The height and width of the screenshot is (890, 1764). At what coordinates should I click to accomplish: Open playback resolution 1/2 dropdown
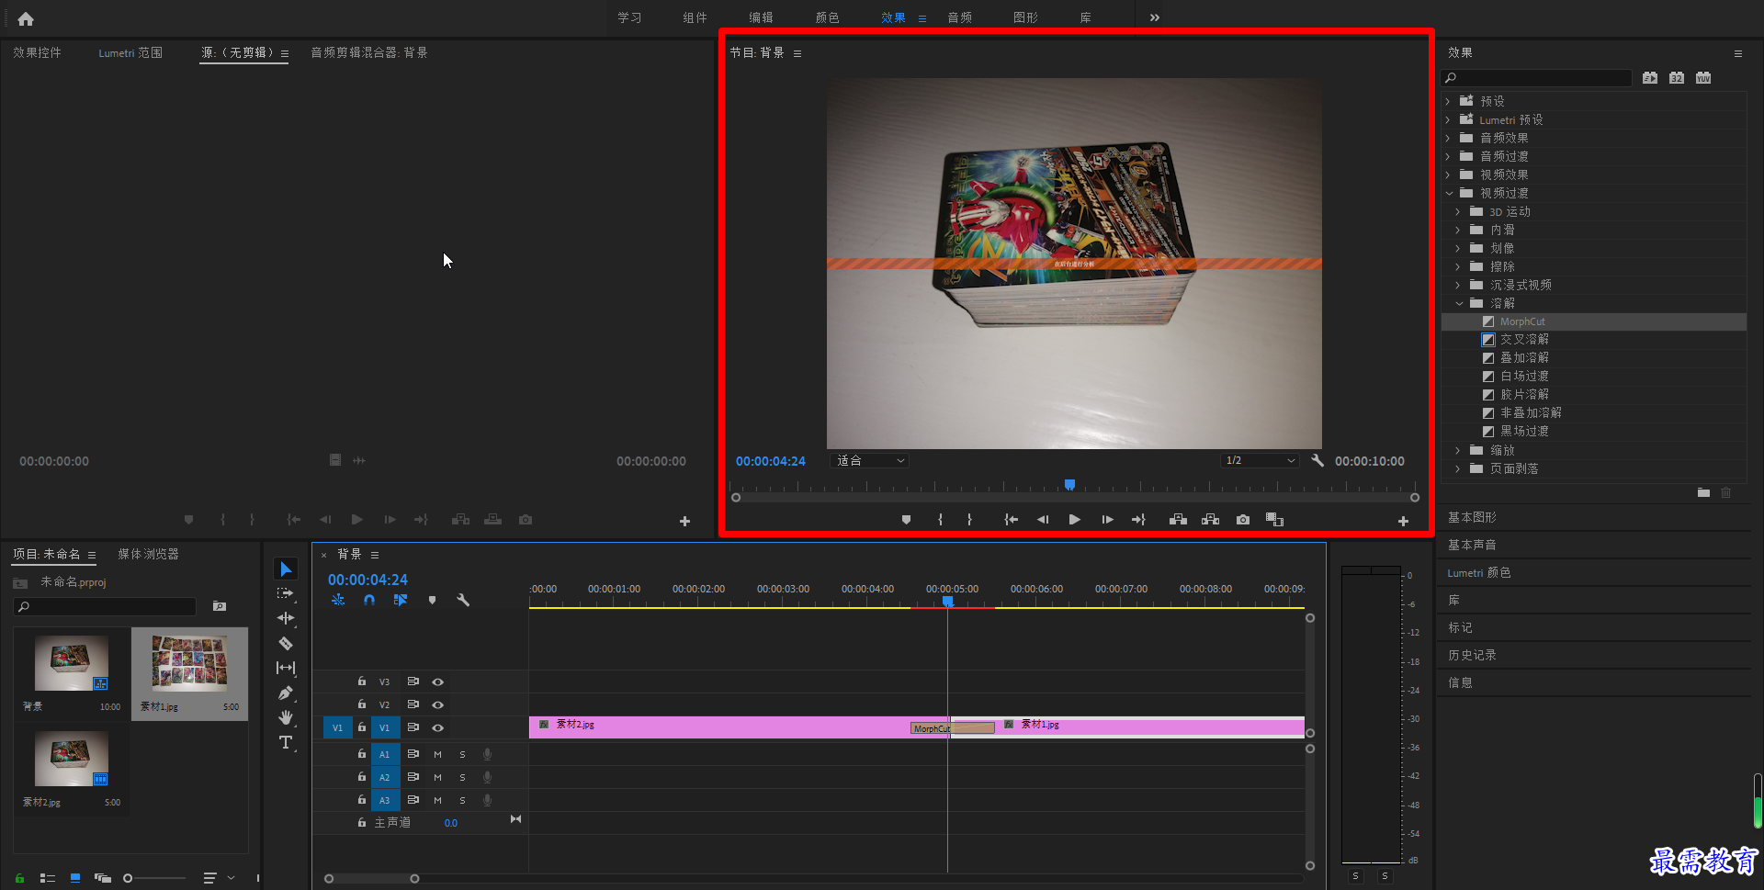(x=1260, y=461)
